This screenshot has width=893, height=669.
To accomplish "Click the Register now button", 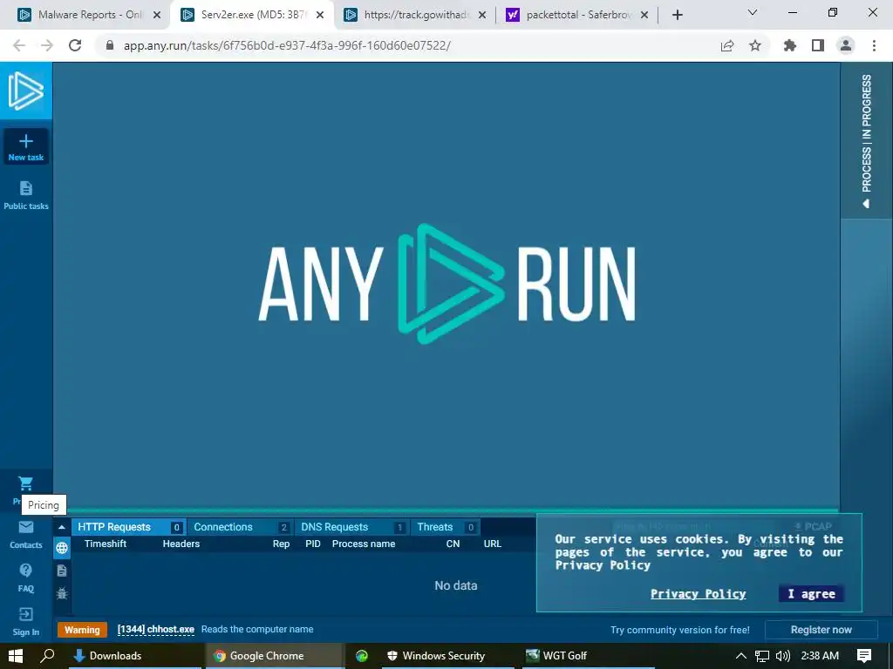I will (x=821, y=629).
